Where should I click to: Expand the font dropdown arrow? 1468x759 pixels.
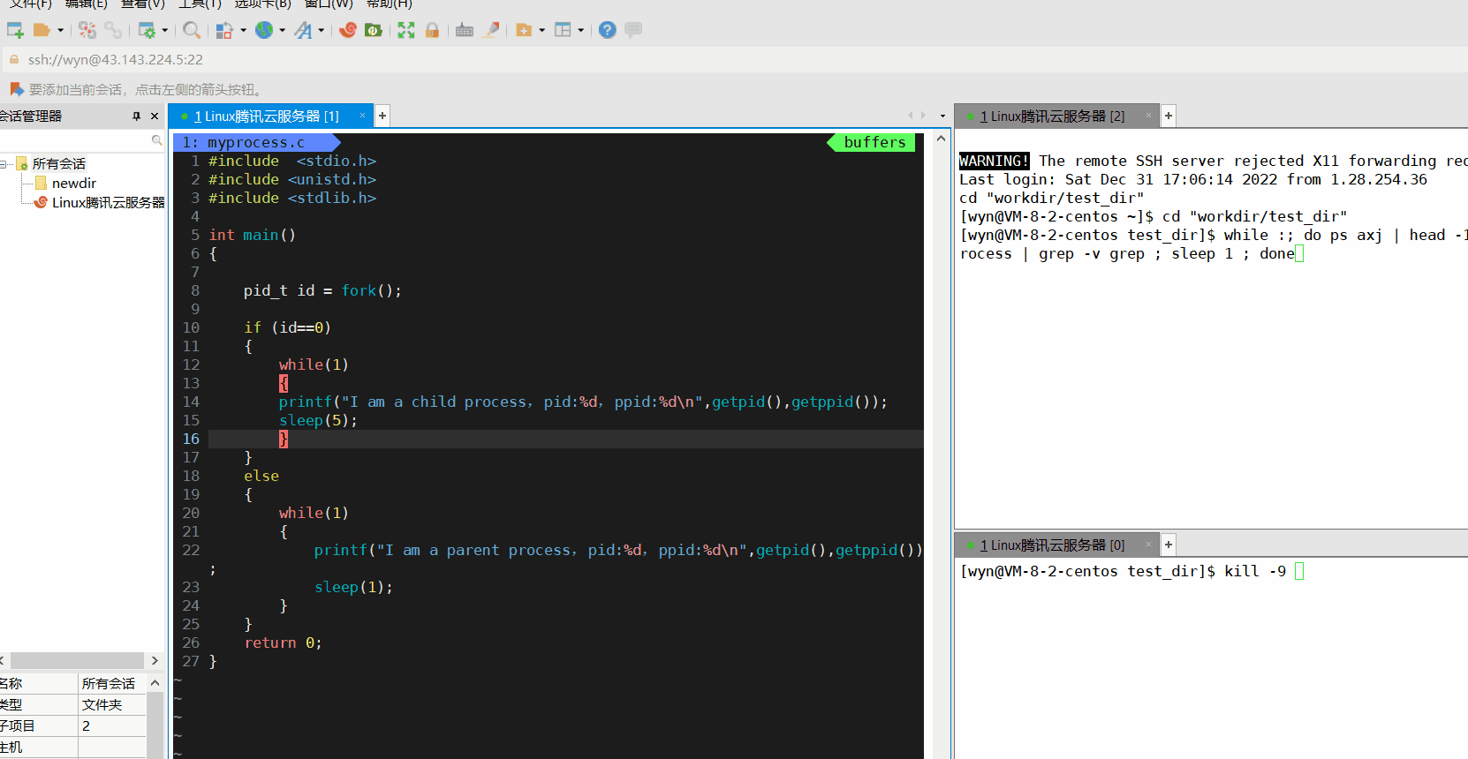pyautogui.click(x=321, y=31)
